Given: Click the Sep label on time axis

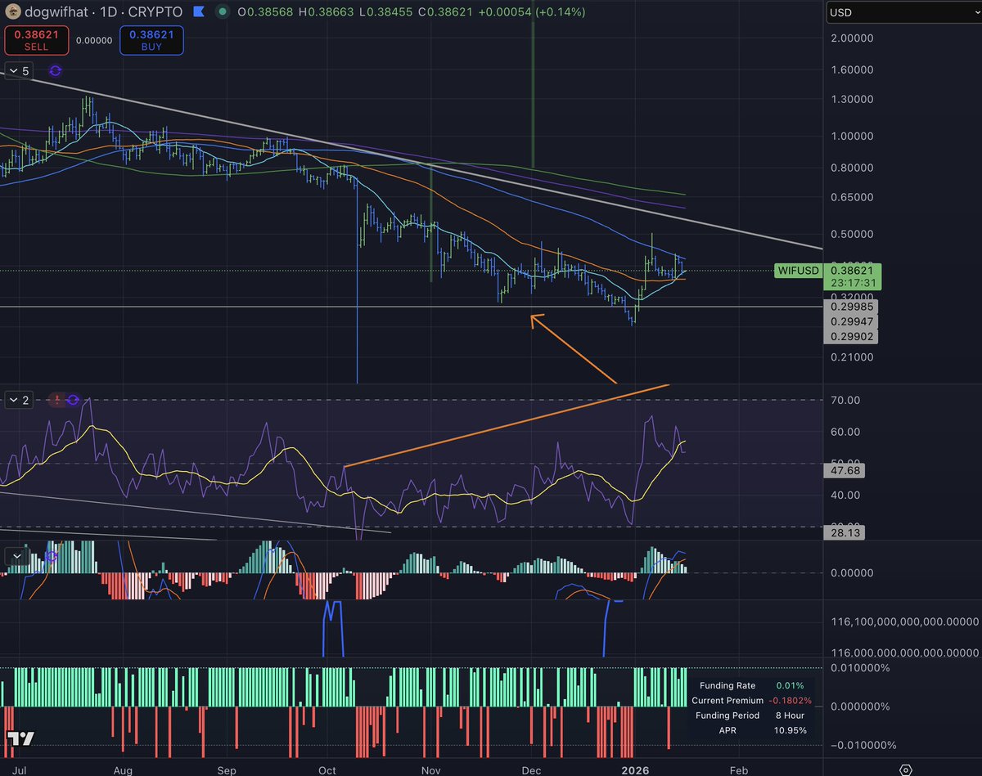Looking at the screenshot, I should (x=227, y=770).
